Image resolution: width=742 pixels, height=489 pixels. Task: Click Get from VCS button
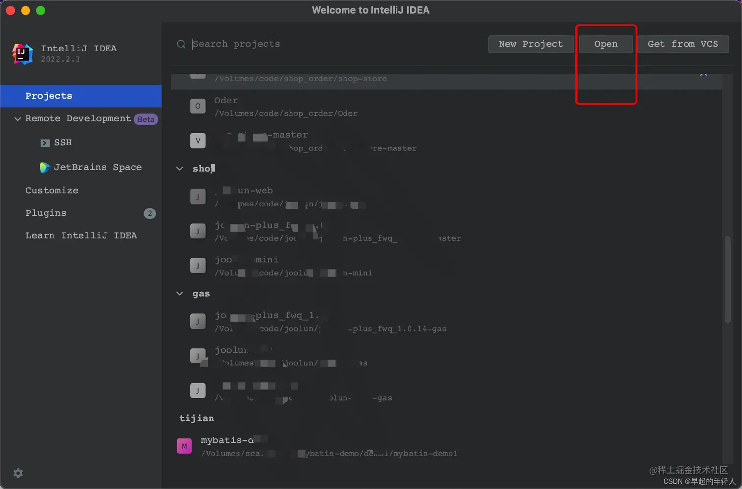point(683,44)
